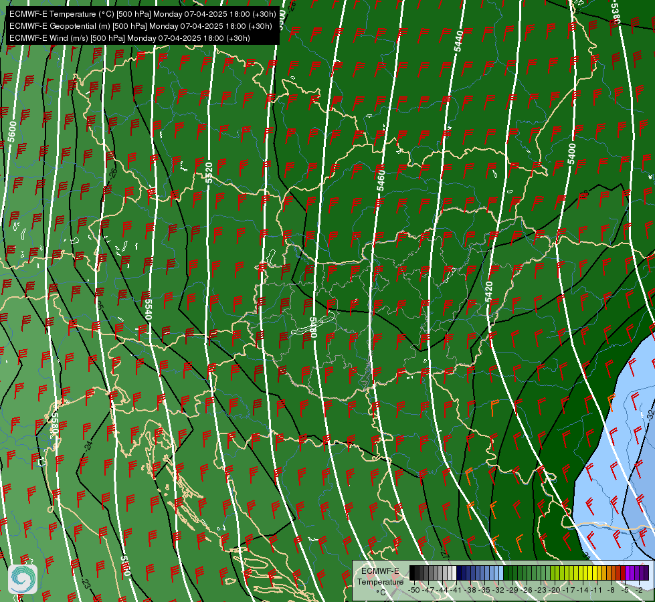Click the -14 value in the legend
The image size is (655, 602).
point(582,590)
